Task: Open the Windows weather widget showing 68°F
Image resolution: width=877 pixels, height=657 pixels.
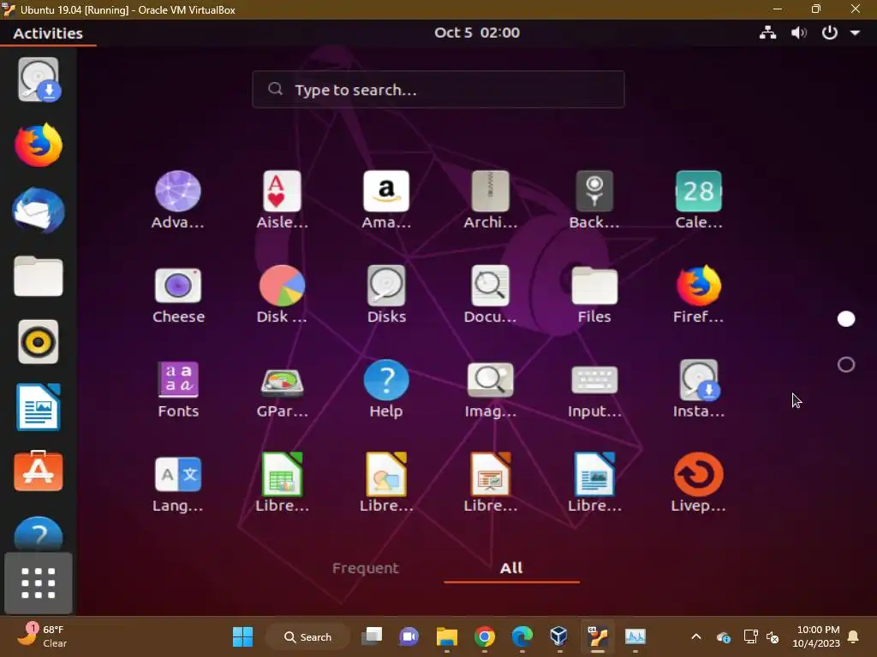Action: [x=43, y=636]
